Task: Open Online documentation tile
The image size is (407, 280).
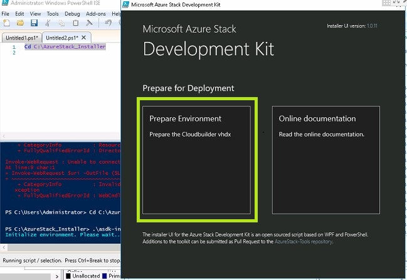Action: [326, 160]
